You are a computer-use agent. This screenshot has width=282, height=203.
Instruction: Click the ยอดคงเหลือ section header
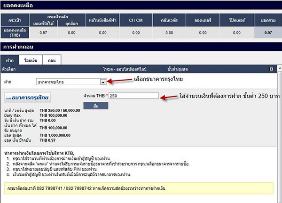(x=141, y=5)
